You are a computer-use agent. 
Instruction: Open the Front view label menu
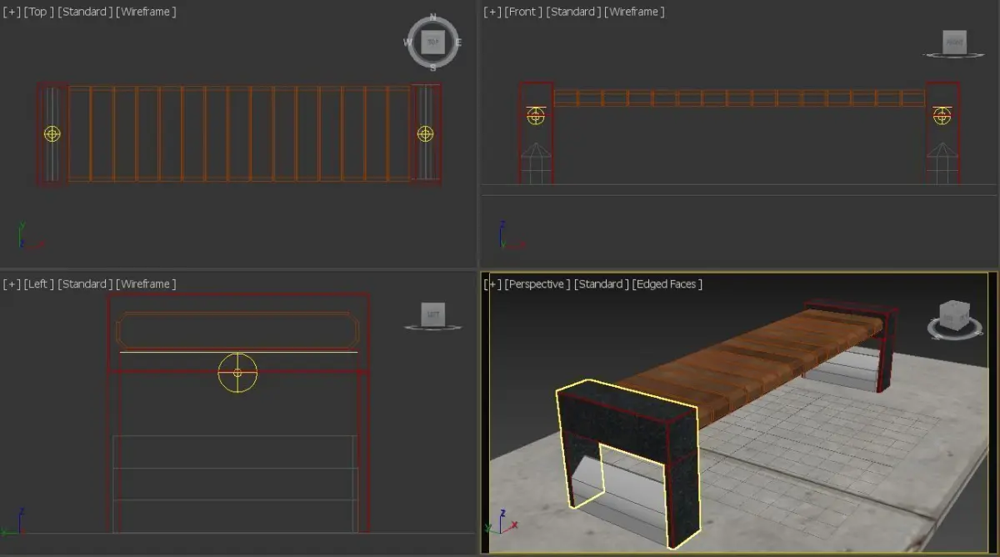click(x=524, y=12)
